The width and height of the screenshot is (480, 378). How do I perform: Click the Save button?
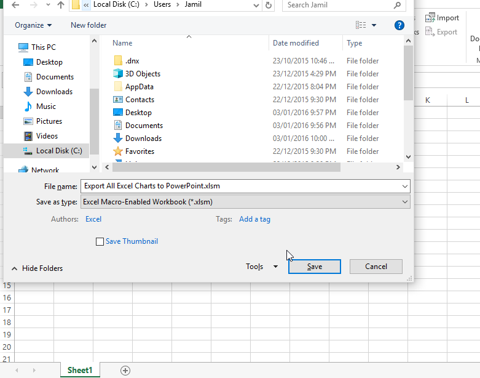click(x=314, y=267)
